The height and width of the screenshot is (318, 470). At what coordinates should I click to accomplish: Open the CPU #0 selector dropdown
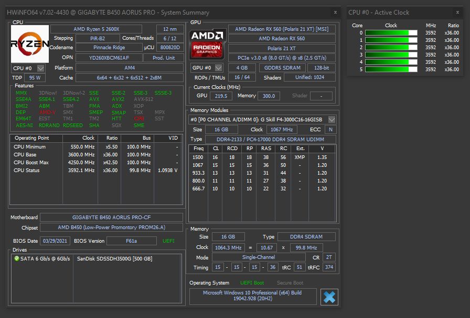coord(41,68)
